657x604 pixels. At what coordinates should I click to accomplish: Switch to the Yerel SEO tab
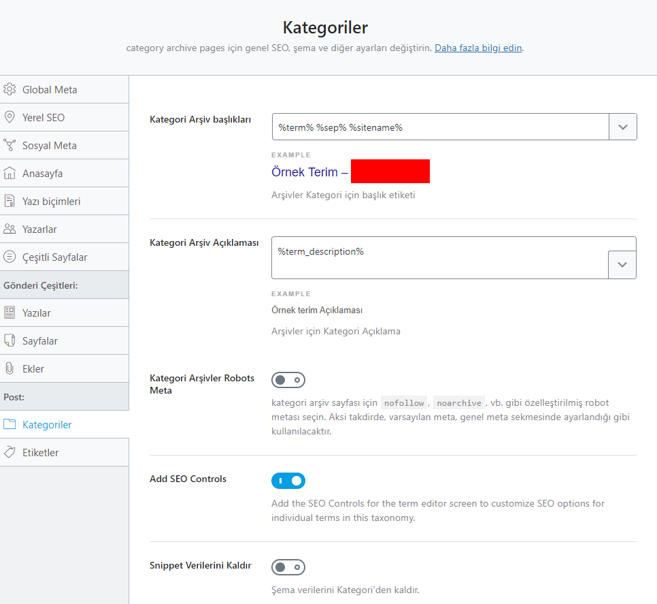[65, 117]
